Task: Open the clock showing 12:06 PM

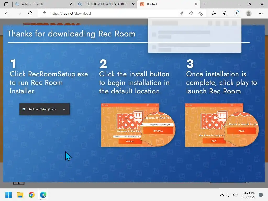Action: 249,195
